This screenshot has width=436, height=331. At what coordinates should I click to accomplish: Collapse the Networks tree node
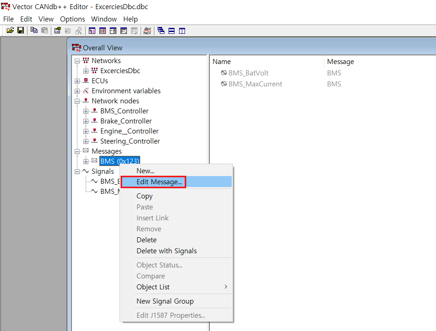[77, 61]
